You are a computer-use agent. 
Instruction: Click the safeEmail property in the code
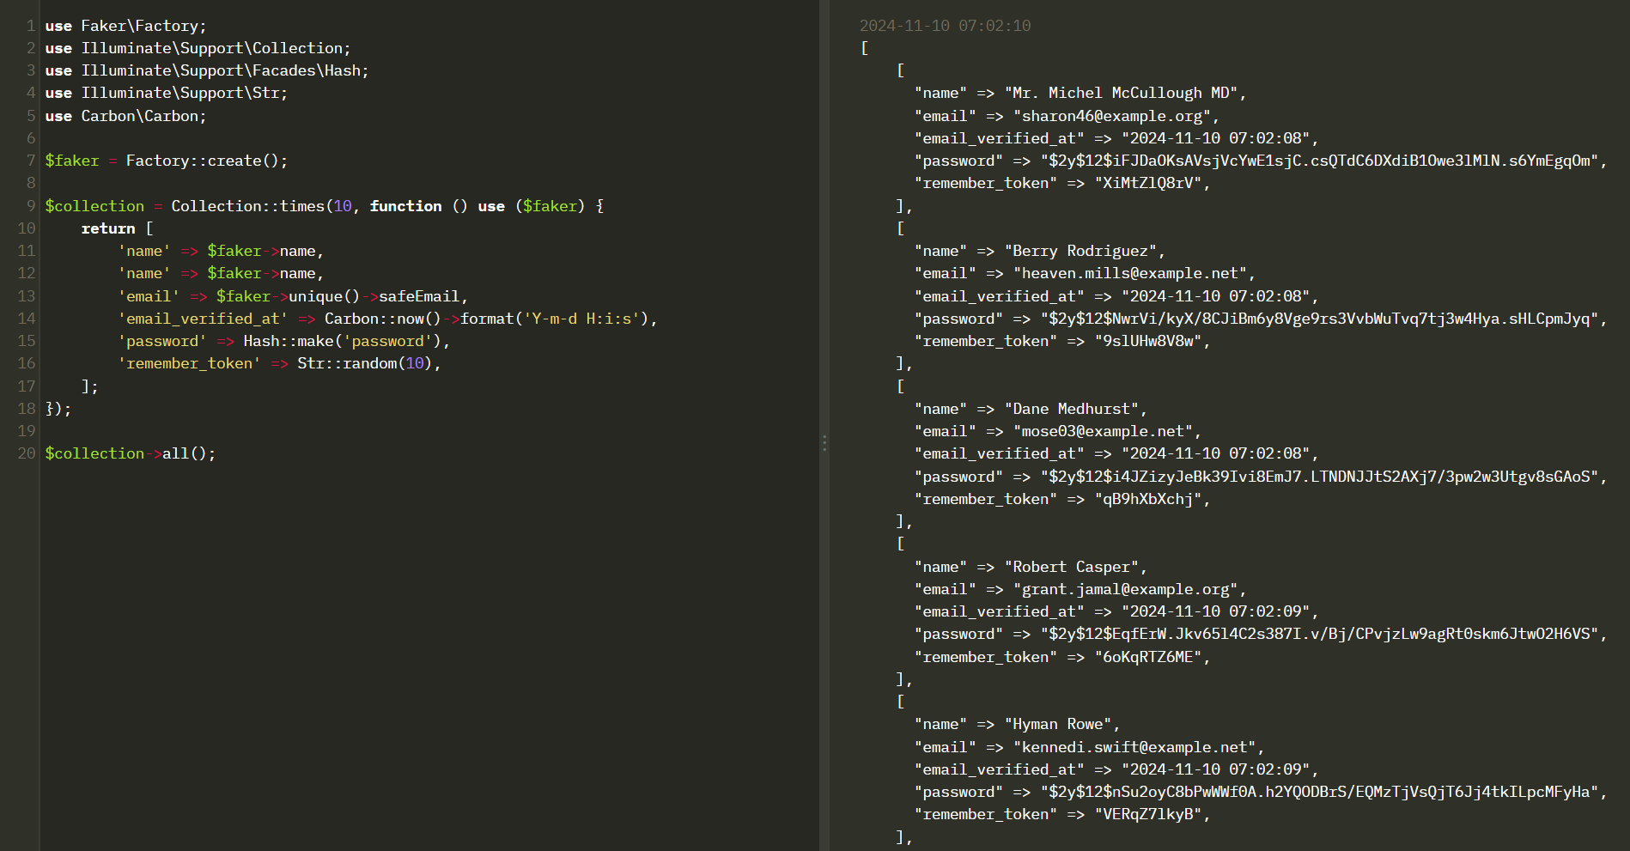419,296
